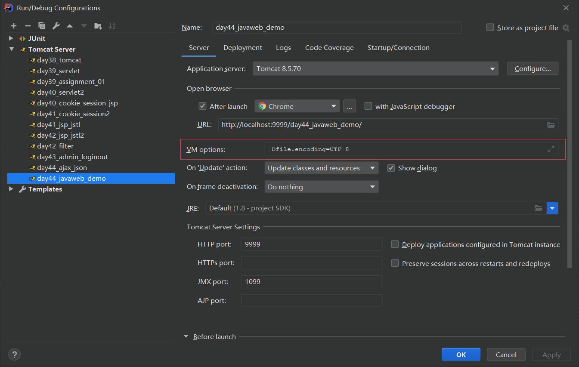Click the Cancel button
The height and width of the screenshot is (367, 579).
pos(506,355)
